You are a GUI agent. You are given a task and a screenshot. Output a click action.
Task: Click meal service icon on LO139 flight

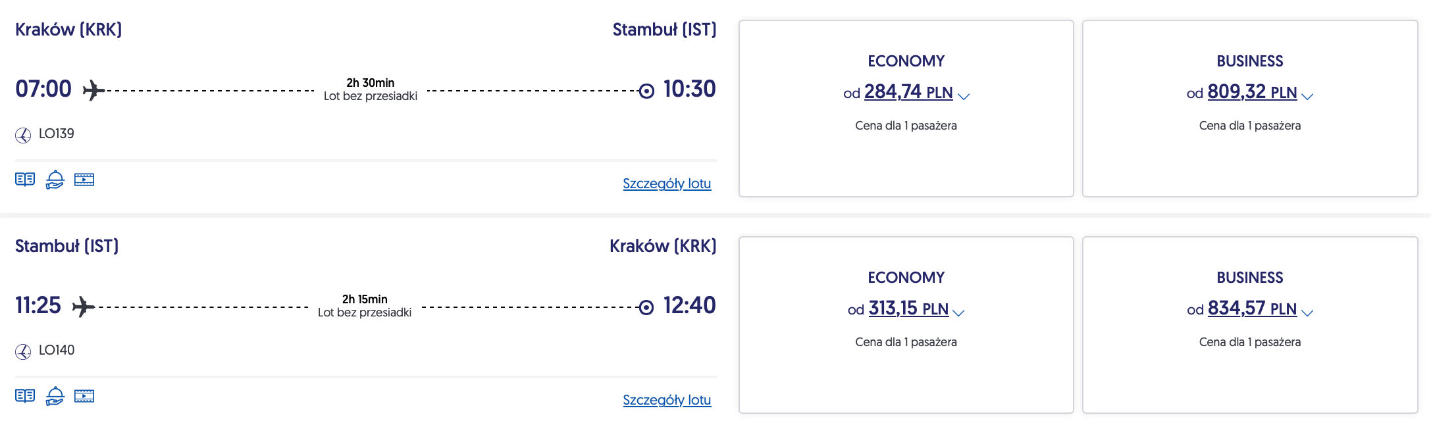click(55, 180)
